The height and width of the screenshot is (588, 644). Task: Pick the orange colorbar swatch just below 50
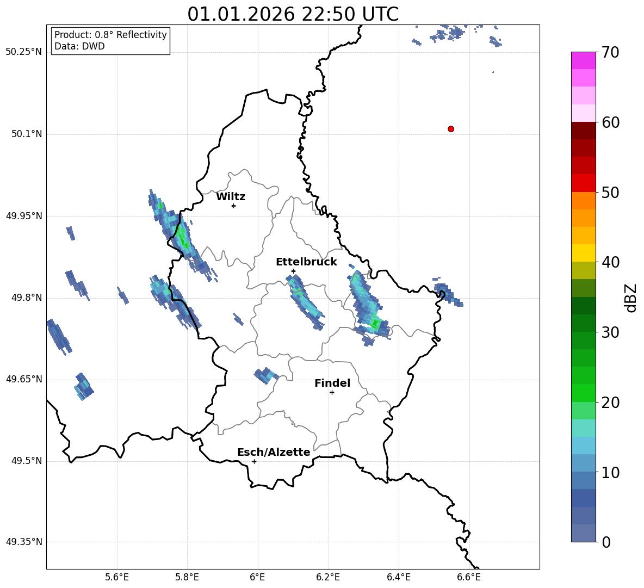click(583, 201)
